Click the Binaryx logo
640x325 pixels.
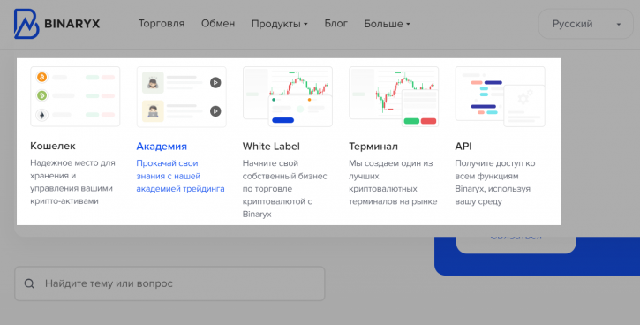(x=56, y=24)
